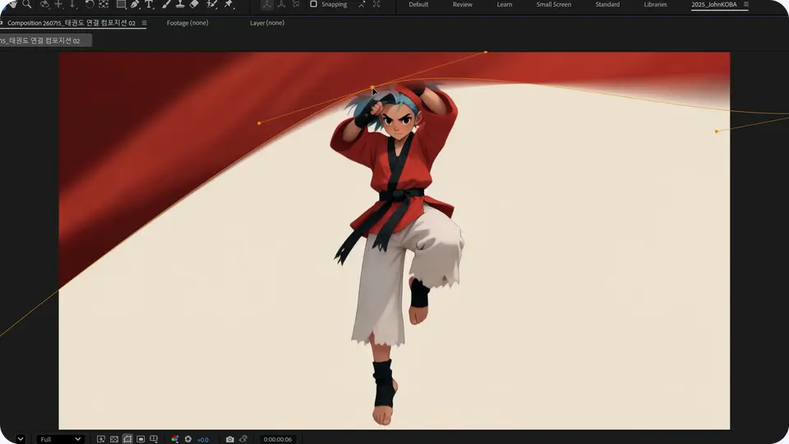Select the Type tool
789x444 pixels.
pyautogui.click(x=149, y=4)
